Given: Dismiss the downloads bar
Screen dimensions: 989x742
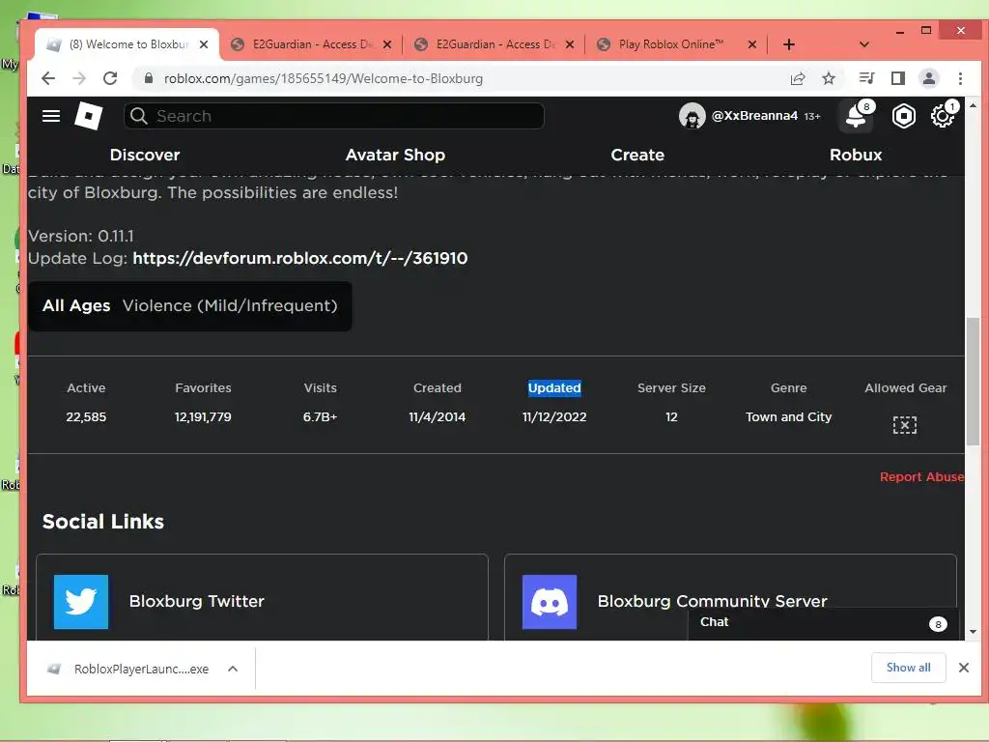Looking at the screenshot, I should pos(963,668).
